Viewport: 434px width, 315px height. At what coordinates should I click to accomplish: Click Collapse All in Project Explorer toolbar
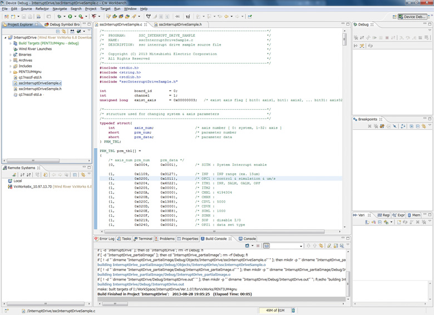[x=57, y=32]
